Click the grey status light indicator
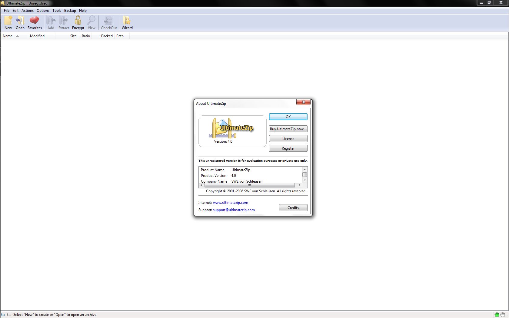The width and height of the screenshot is (509, 318). coord(503,315)
